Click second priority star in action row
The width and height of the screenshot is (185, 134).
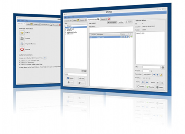[124, 37]
